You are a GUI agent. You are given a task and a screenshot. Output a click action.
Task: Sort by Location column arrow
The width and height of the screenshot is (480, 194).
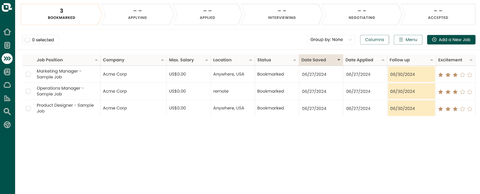[250, 60]
